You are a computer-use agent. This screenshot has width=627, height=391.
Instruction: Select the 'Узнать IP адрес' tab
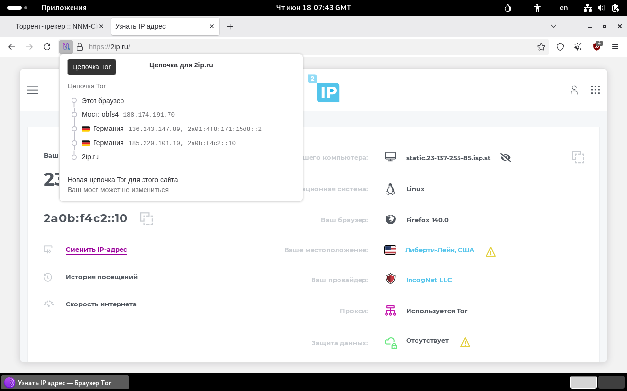[x=165, y=26]
